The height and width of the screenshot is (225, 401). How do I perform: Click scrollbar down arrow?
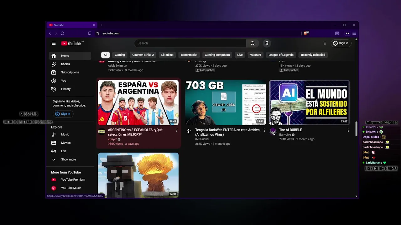[x=356, y=196]
